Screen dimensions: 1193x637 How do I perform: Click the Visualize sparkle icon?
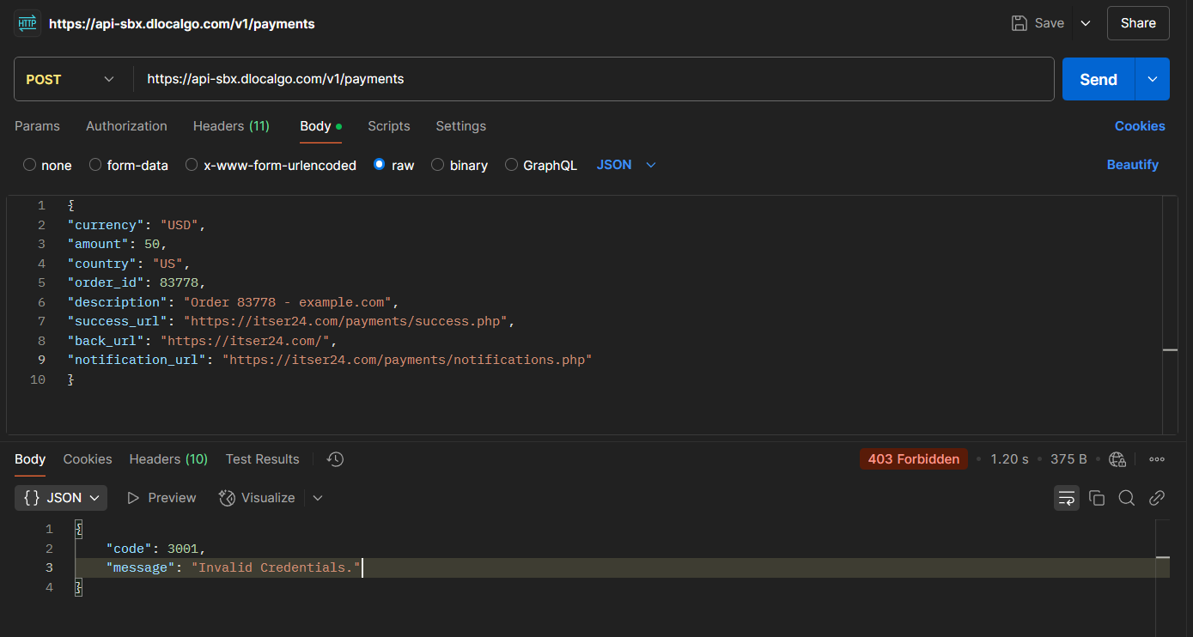click(227, 498)
